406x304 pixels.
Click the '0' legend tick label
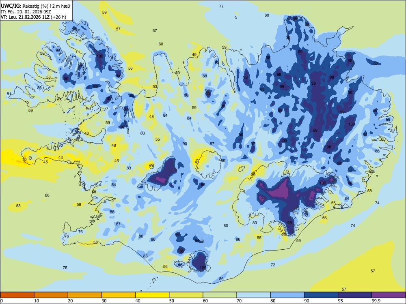2,301
